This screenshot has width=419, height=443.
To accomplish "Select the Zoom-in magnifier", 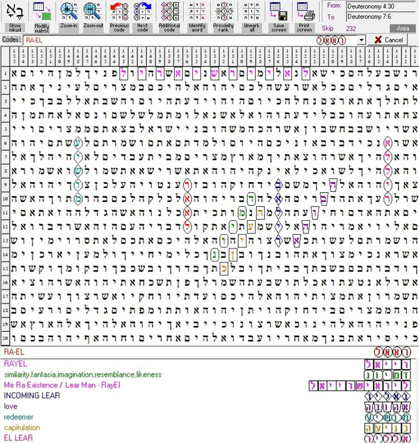I will (69, 17).
